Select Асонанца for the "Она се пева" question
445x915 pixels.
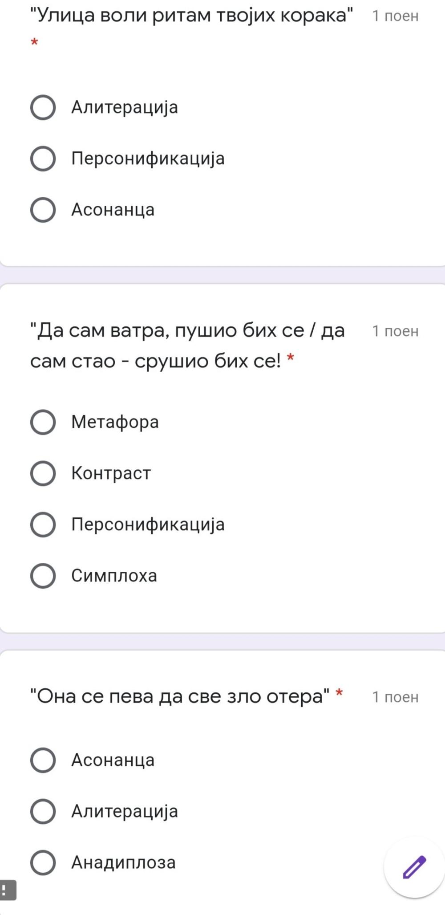pos(43,760)
